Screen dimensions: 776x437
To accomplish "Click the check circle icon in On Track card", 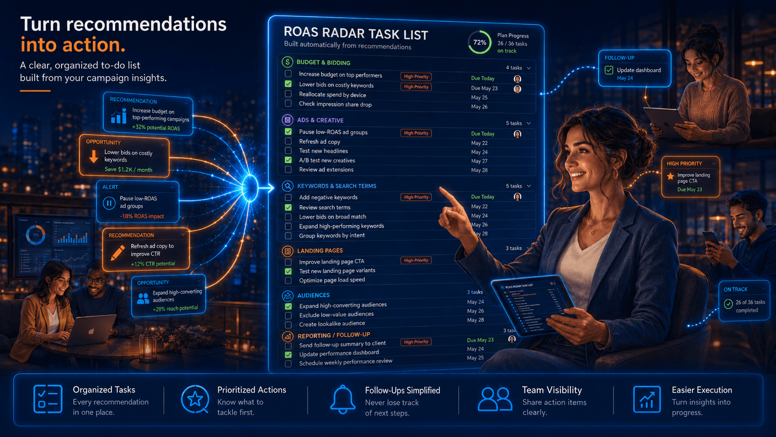I will [728, 304].
